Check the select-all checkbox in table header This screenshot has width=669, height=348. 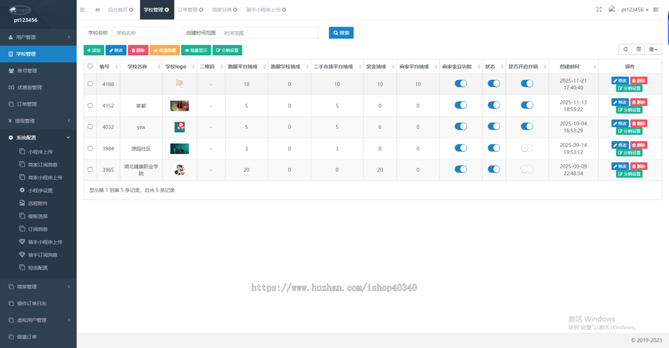coord(90,66)
